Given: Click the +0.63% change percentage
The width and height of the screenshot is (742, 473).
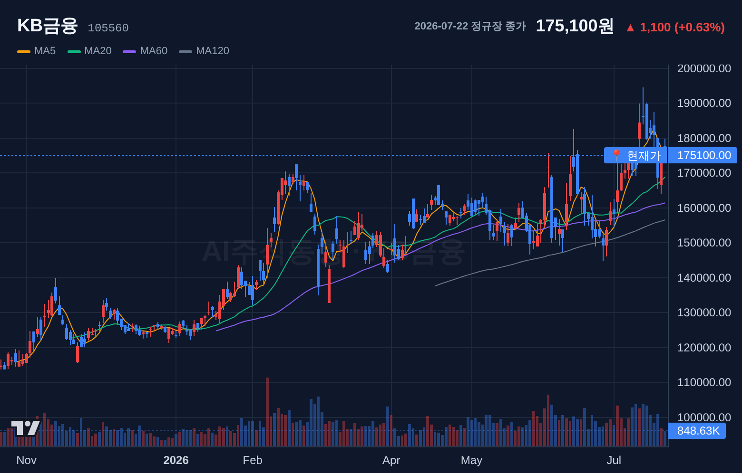Looking at the screenshot, I should (699, 28).
